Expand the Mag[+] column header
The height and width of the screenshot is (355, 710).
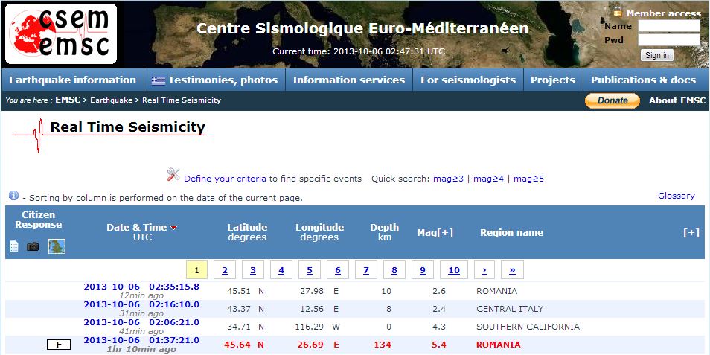(435, 232)
